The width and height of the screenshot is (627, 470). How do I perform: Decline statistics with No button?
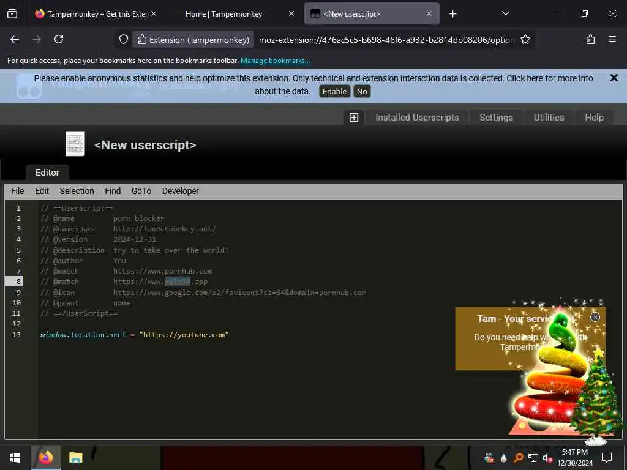(362, 92)
